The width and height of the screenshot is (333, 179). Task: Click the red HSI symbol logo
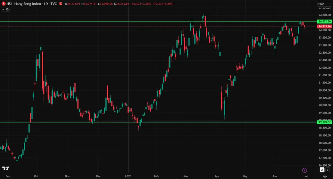[4, 4]
